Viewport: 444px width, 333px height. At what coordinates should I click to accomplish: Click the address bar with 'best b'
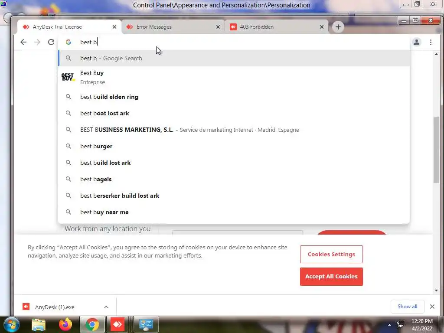tap(234, 42)
